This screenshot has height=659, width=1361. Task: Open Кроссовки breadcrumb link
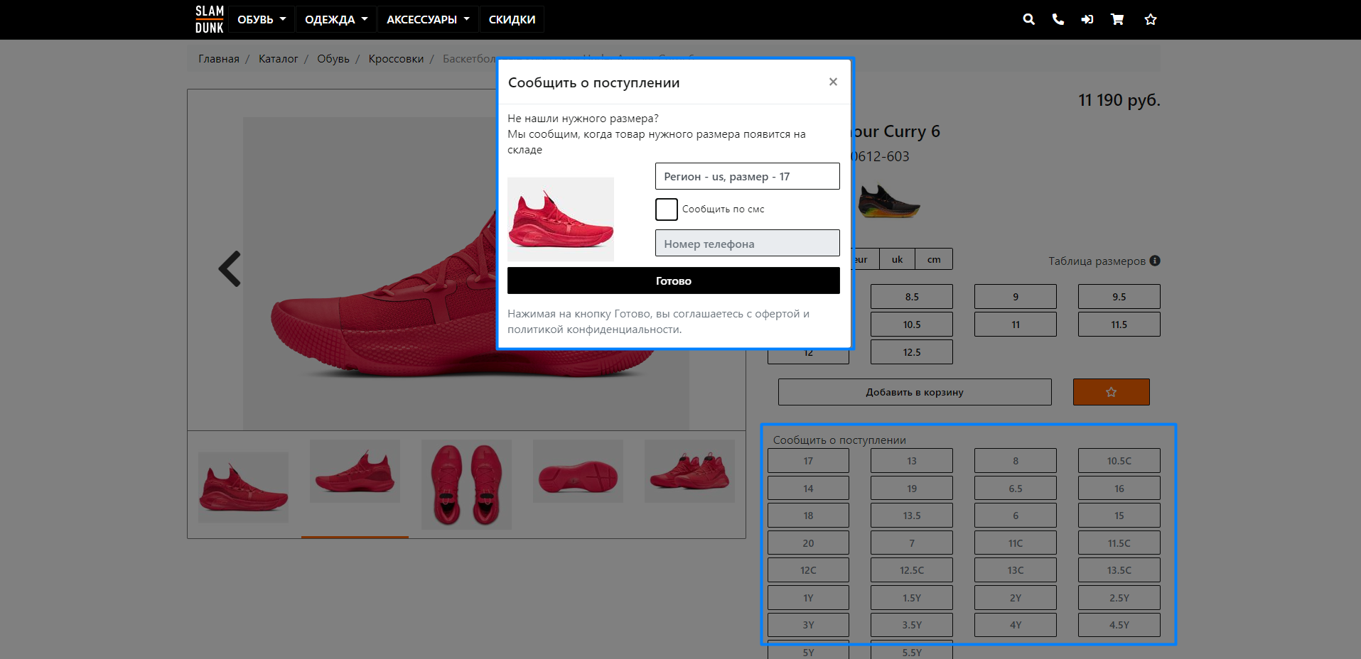click(x=396, y=59)
